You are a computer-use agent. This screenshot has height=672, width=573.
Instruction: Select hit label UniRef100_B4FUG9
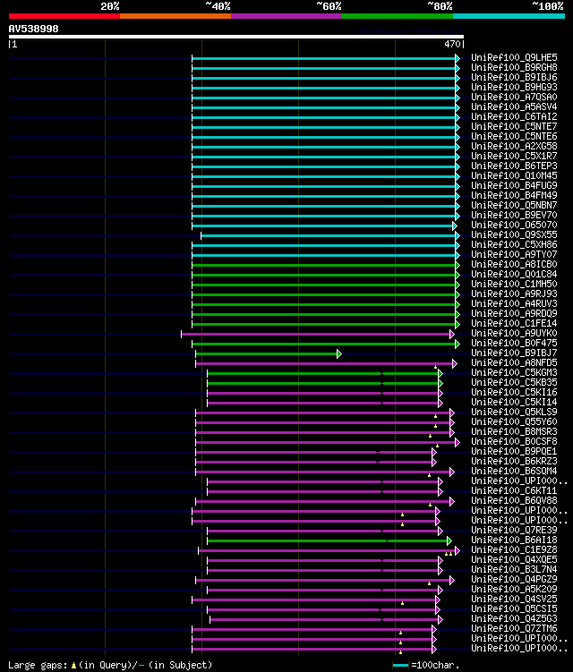tap(514, 185)
